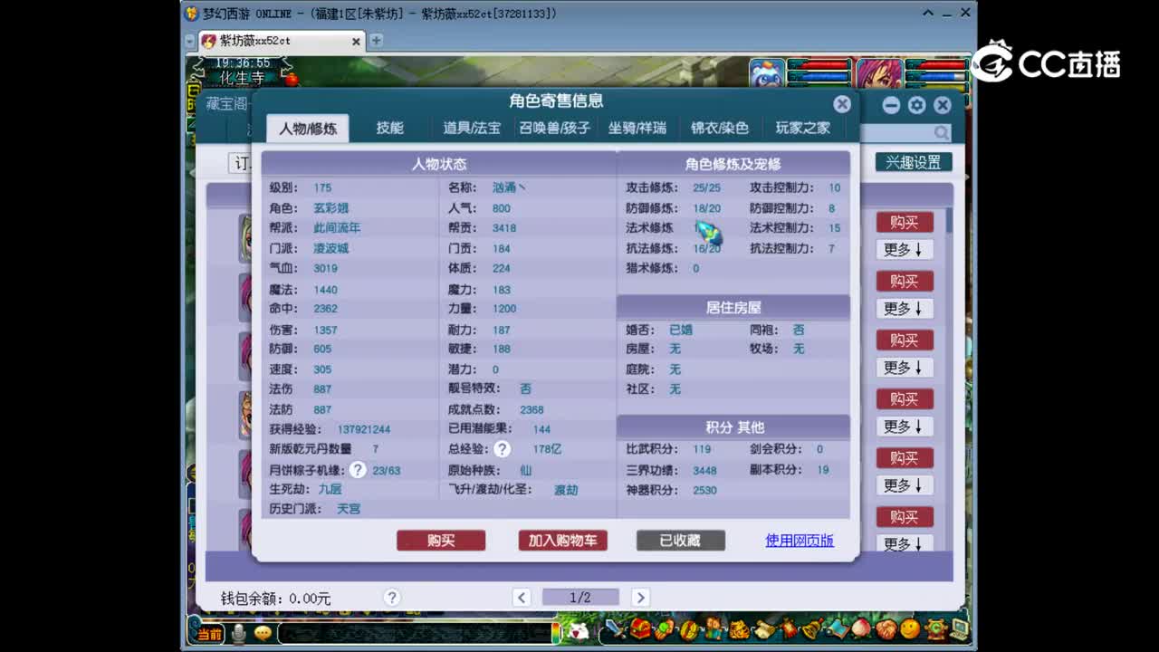Click the 加入购物车 button
This screenshot has height=652, width=1159.
[562, 541]
